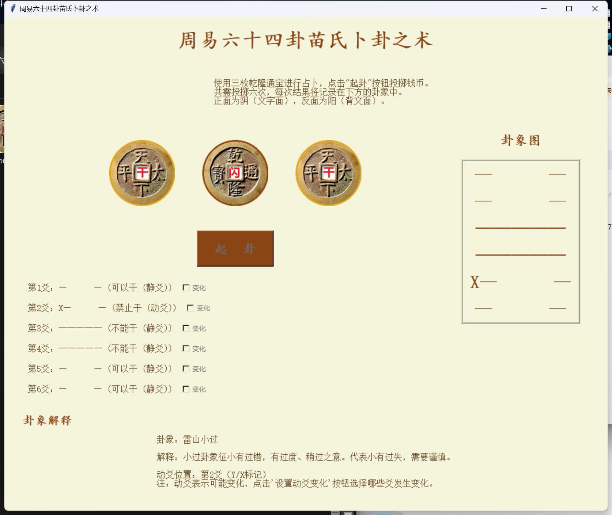Click the title 周易六十四卦苗氏卜卦之术

coord(305,41)
